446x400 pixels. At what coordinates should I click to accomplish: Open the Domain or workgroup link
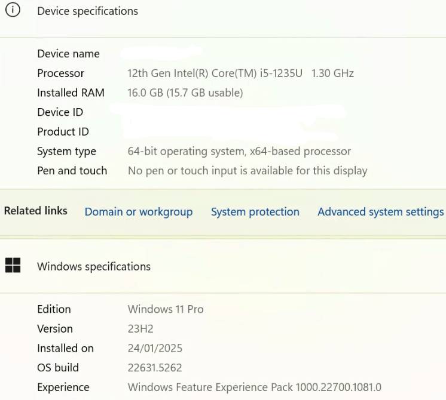139,212
